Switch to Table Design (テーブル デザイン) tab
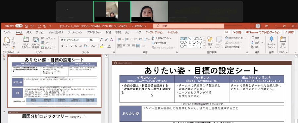 point(154,32)
